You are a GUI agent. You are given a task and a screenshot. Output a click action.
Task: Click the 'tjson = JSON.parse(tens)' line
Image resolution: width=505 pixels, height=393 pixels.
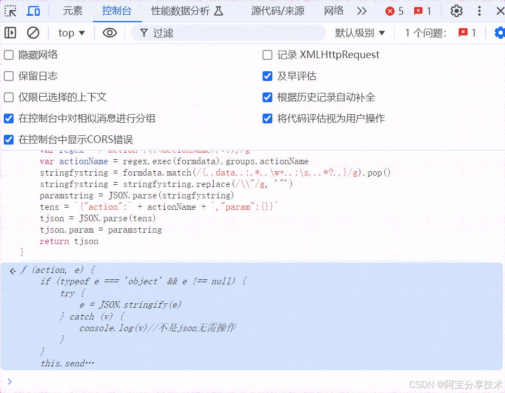[98, 219]
